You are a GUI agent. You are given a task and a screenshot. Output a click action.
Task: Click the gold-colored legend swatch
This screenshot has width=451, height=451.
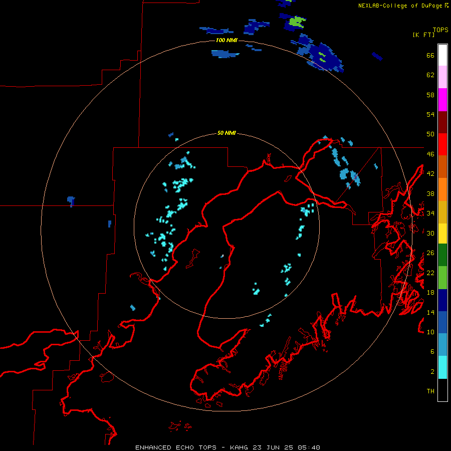[x=442, y=212]
